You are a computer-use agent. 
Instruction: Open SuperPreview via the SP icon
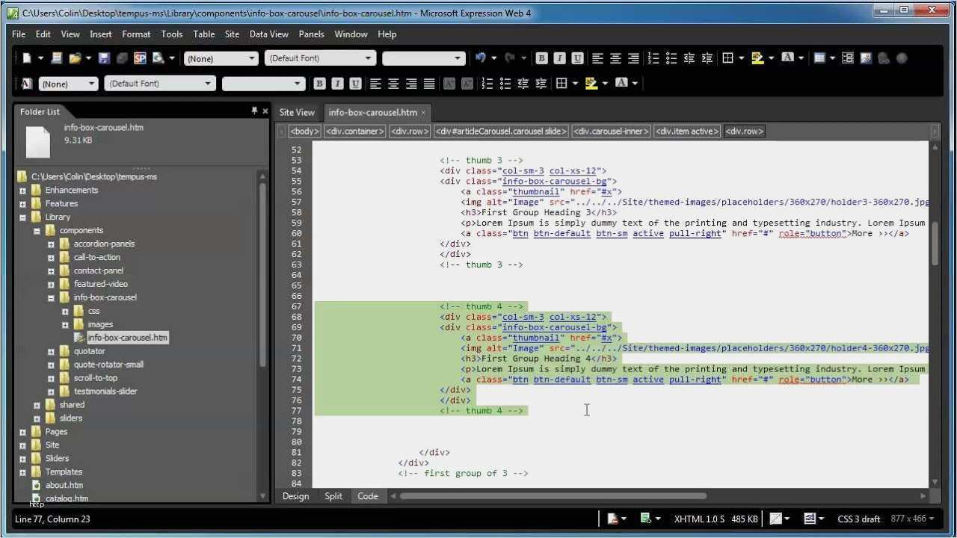click(140, 58)
